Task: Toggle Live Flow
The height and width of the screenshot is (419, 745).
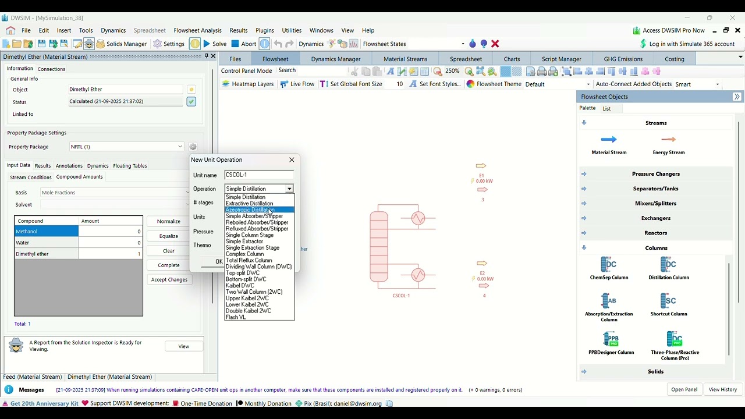Action: tap(297, 84)
